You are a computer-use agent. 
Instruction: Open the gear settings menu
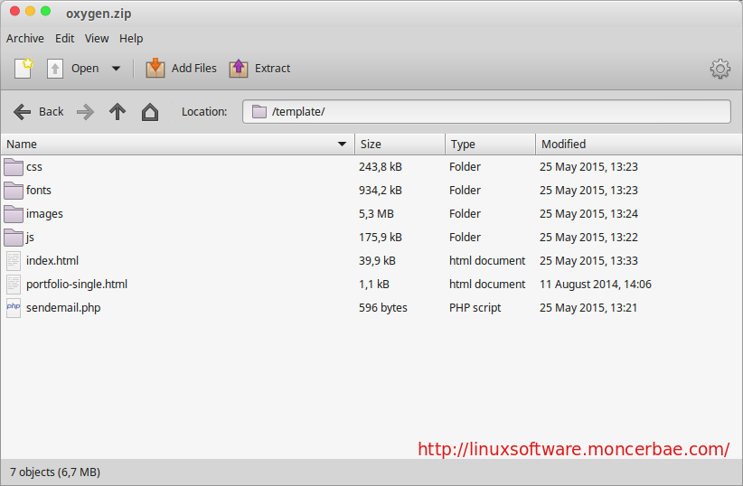[x=719, y=70]
